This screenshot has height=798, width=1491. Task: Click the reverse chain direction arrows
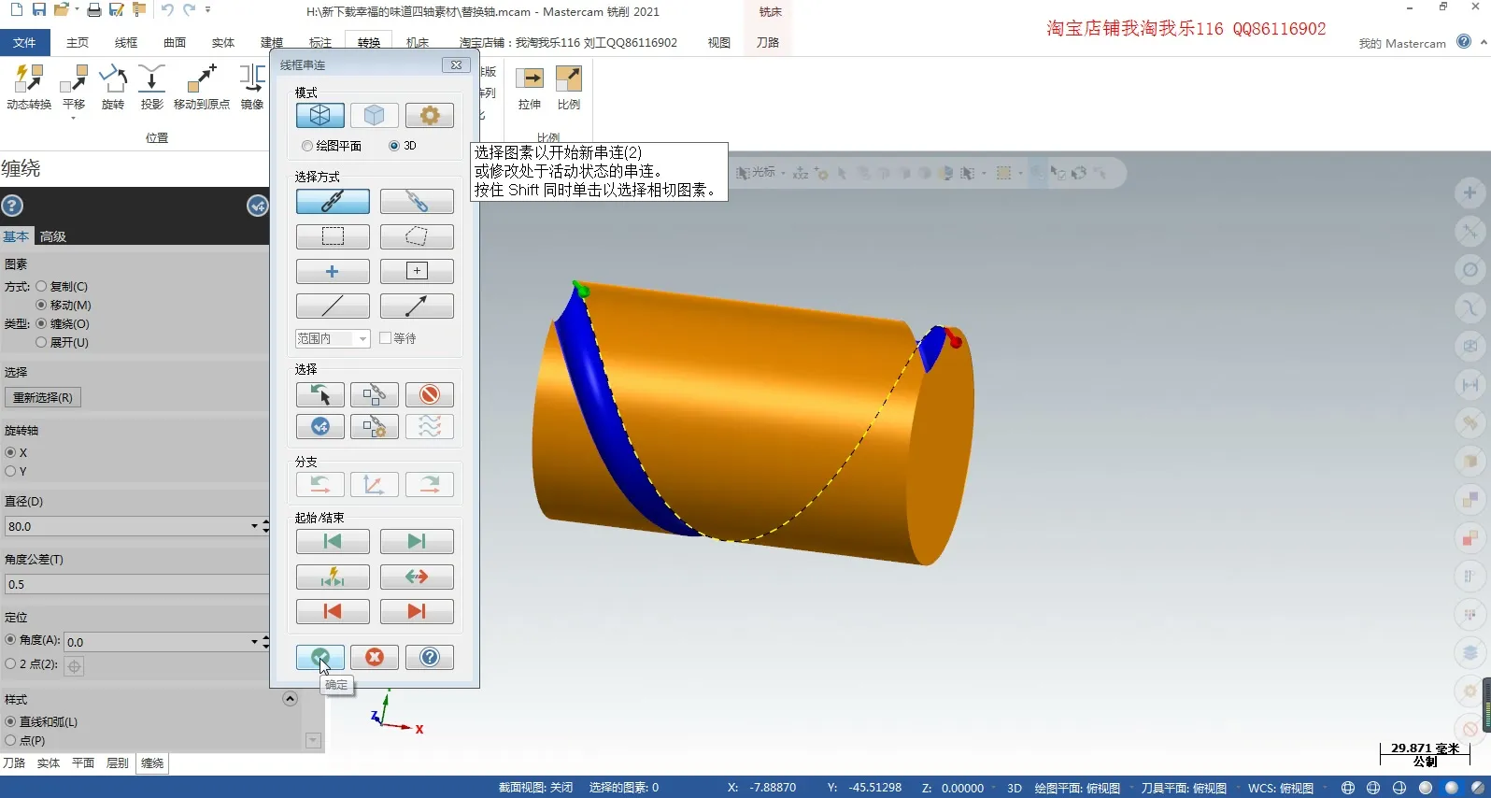click(x=417, y=577)
